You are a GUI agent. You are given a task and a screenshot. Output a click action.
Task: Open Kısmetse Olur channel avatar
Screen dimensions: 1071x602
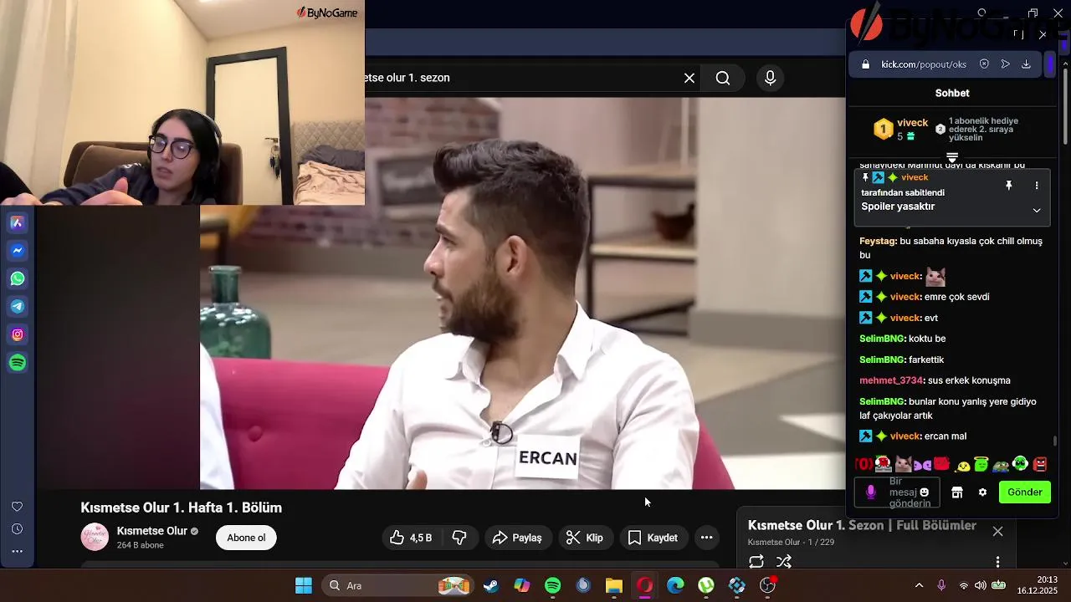(x=95, y=537)
